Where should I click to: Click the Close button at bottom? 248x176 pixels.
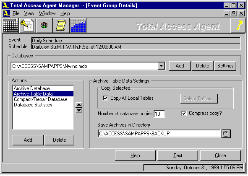tap(220, 155)
